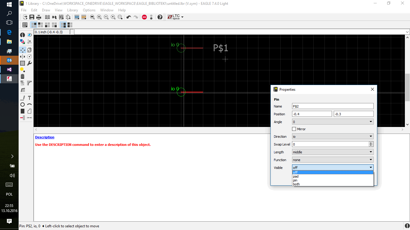Click the ULP run icon

84,17
